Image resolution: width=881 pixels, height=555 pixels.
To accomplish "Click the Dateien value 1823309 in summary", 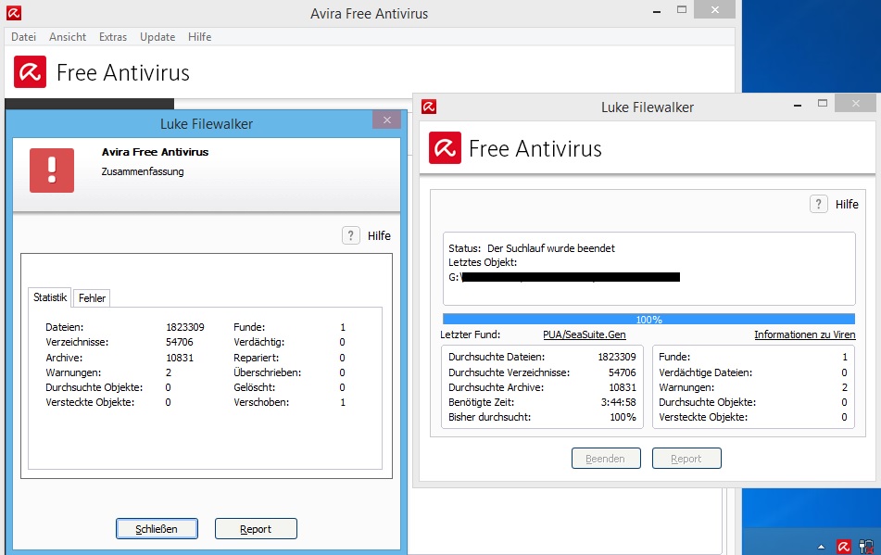I will click(185, 327).
